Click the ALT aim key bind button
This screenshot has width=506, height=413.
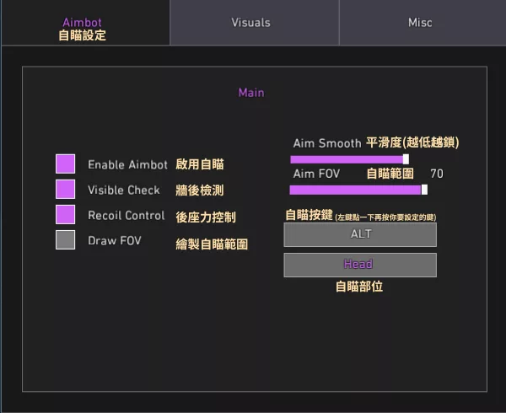[x=360, y=234]
